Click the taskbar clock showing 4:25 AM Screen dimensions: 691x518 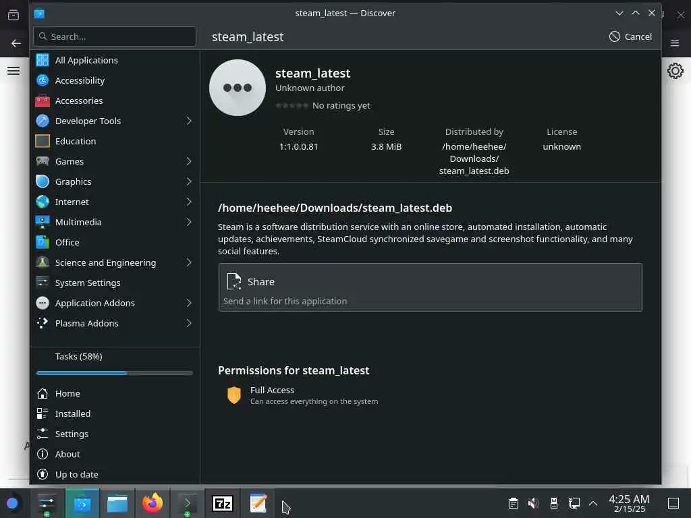tap(630, 503)
